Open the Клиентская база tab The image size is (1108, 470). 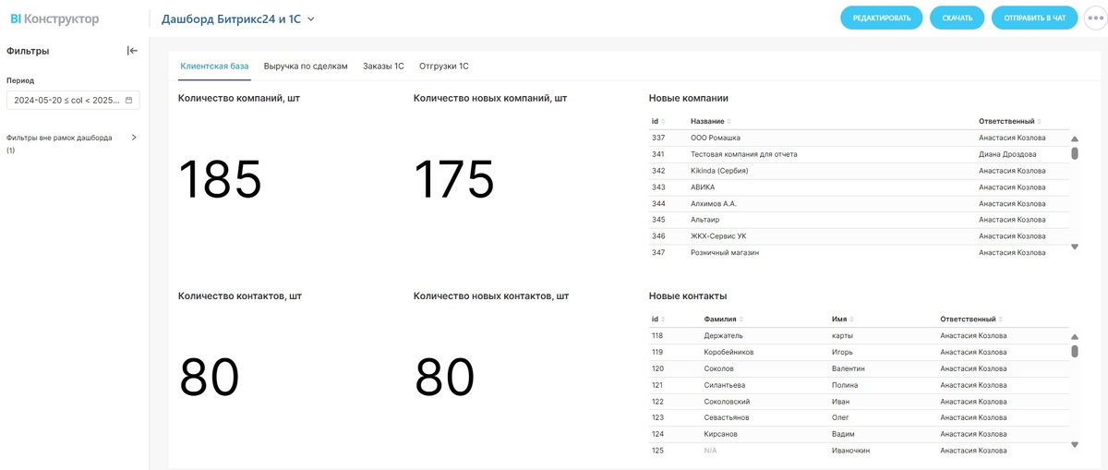coord(214,66)
